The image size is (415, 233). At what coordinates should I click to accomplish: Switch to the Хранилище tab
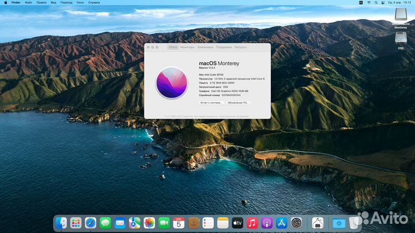tap(205, 47)
